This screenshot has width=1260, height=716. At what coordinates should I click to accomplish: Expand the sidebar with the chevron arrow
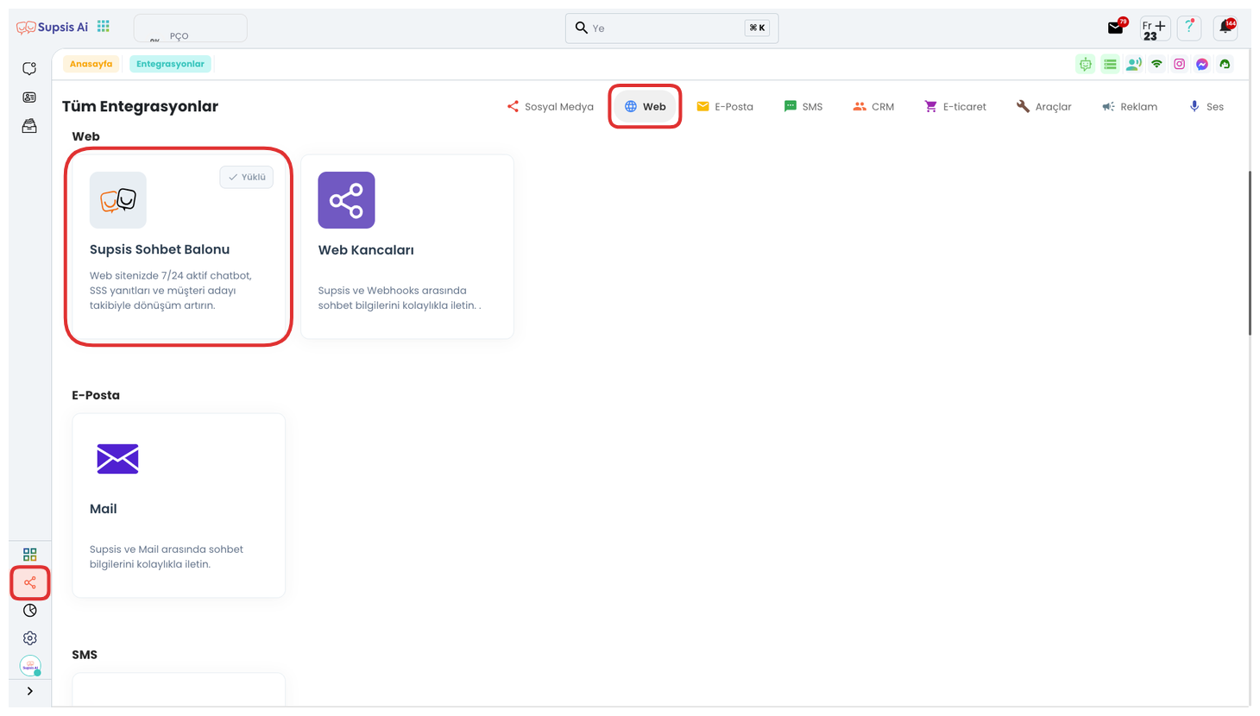coord(30,691)
